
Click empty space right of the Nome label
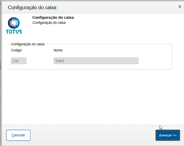(115, 50)
